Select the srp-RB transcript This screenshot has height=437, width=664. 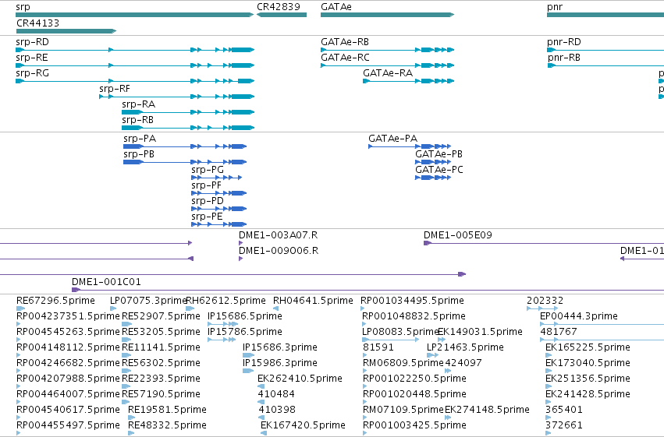click(188, 128)
